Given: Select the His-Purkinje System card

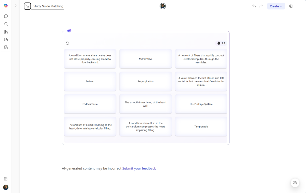Looking at the screenshot, I should tap(201, 104).
